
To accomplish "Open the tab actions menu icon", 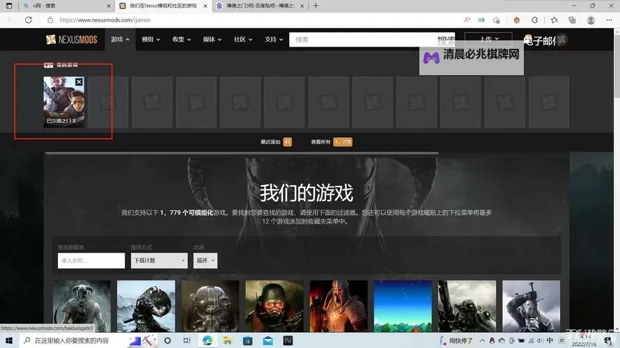I will pyautogui.click(x=9, y=6).
